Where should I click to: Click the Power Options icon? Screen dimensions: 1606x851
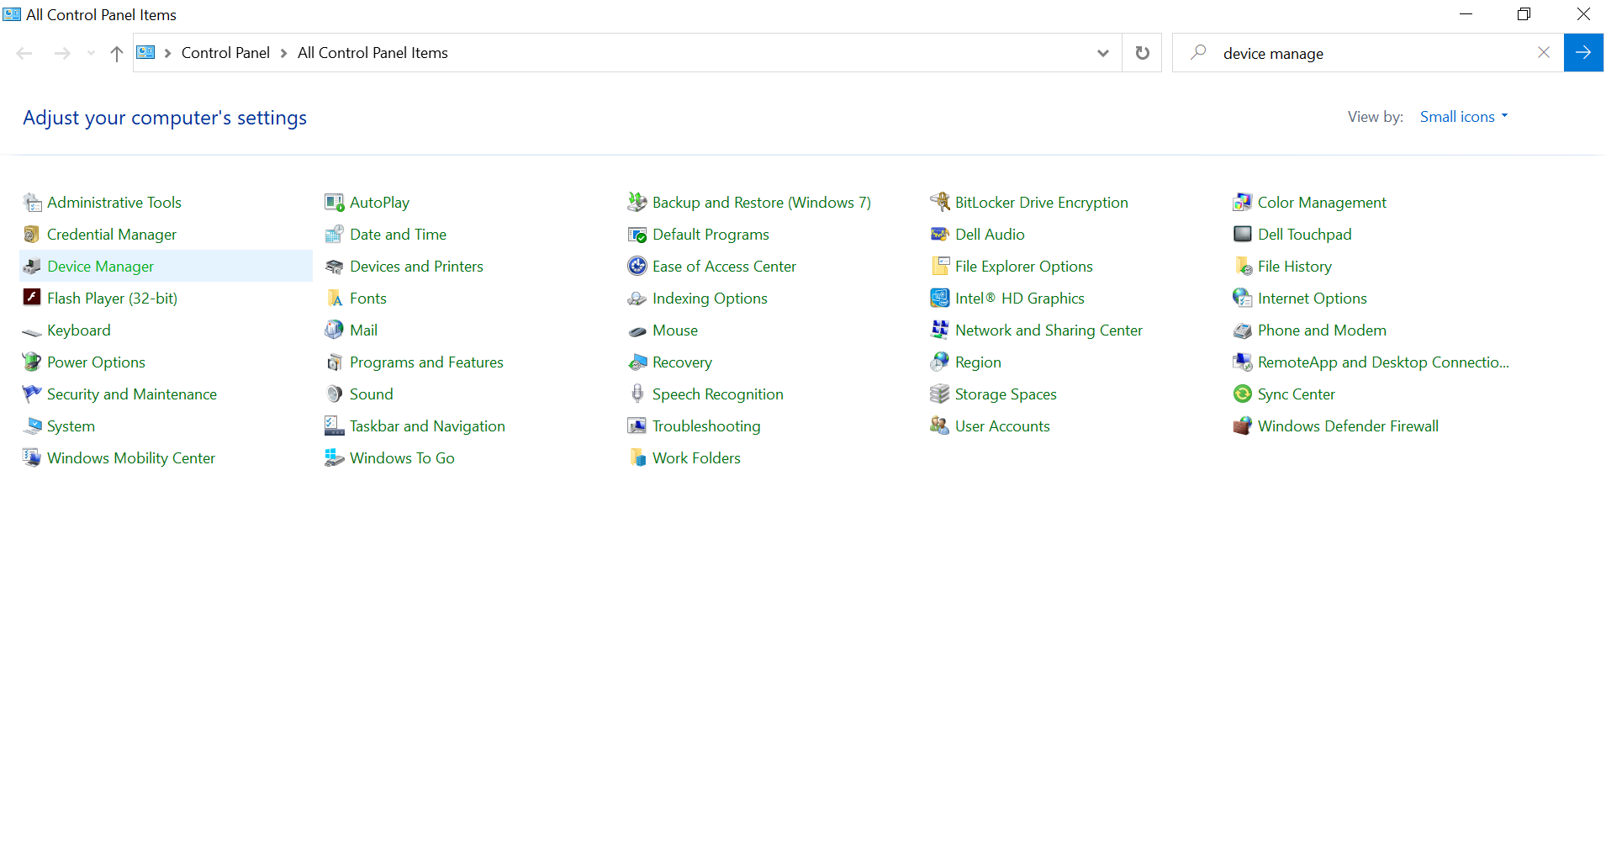(x=32, y=362)
